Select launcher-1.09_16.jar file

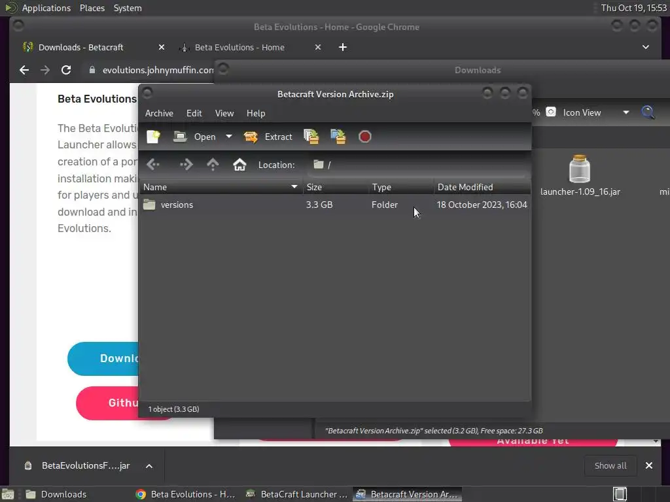click(580, 175)
